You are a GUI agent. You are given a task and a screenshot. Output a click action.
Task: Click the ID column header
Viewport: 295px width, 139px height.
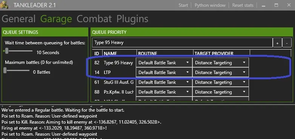[x=97, y=53]
